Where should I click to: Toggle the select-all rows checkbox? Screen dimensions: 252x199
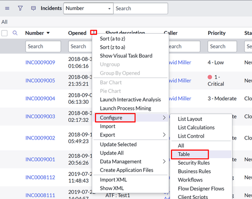click(5, 33)
